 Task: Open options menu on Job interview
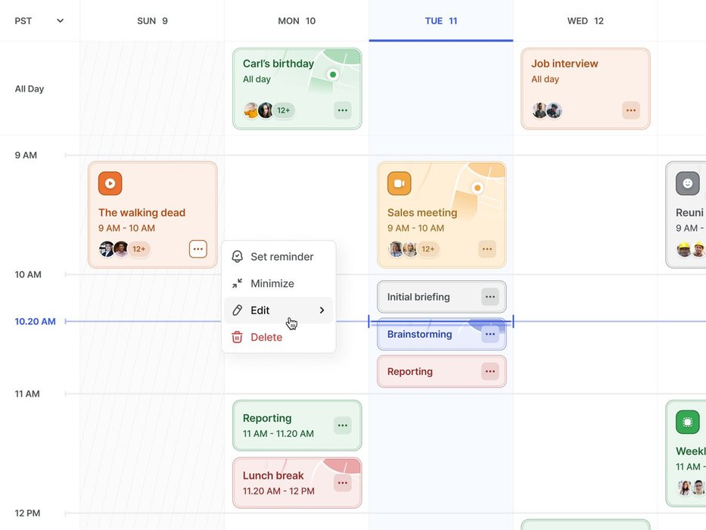pyautogui.click(x=631, y=110)
